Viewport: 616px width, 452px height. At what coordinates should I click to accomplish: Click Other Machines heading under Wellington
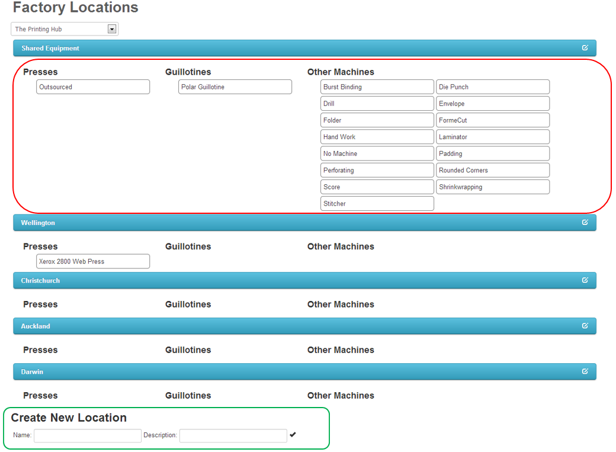click(341, 246)
